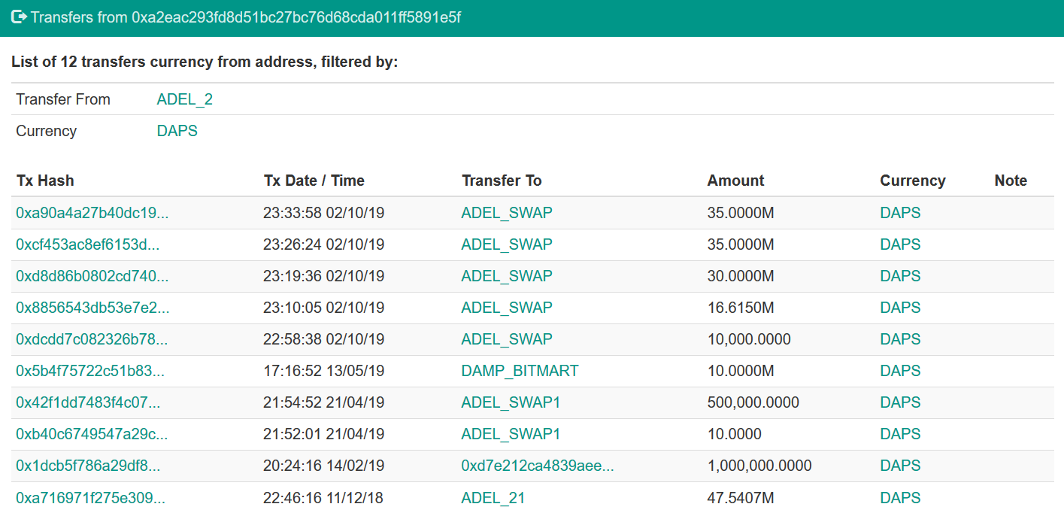Viewport: 1064px width, 513px height.
Task: Open ADEL_SWAP1 recipient in 21:54:52 row
Action: coord(511,402)
